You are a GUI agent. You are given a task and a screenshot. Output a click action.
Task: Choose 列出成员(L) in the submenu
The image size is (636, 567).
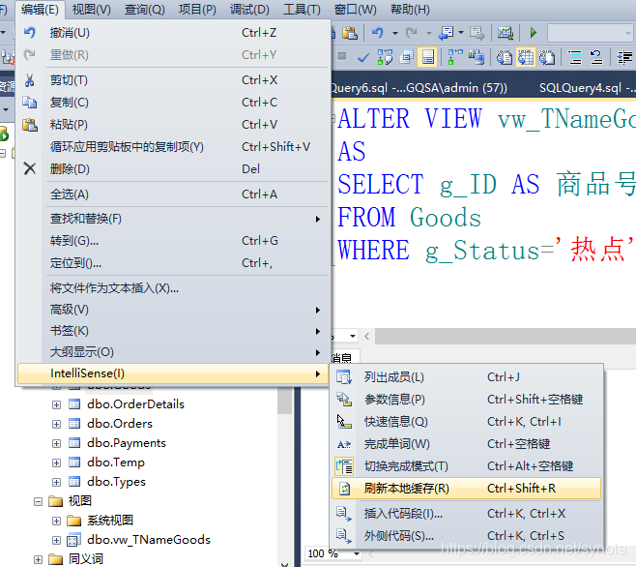(466, 377)
